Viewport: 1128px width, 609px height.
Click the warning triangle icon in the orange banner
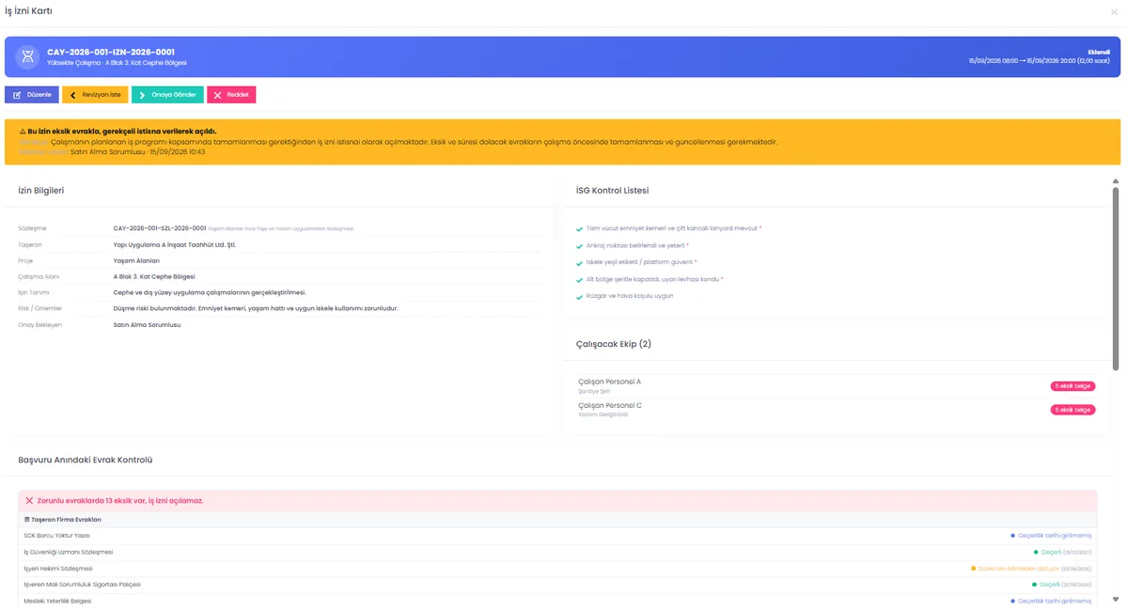(x=23, y=132)
